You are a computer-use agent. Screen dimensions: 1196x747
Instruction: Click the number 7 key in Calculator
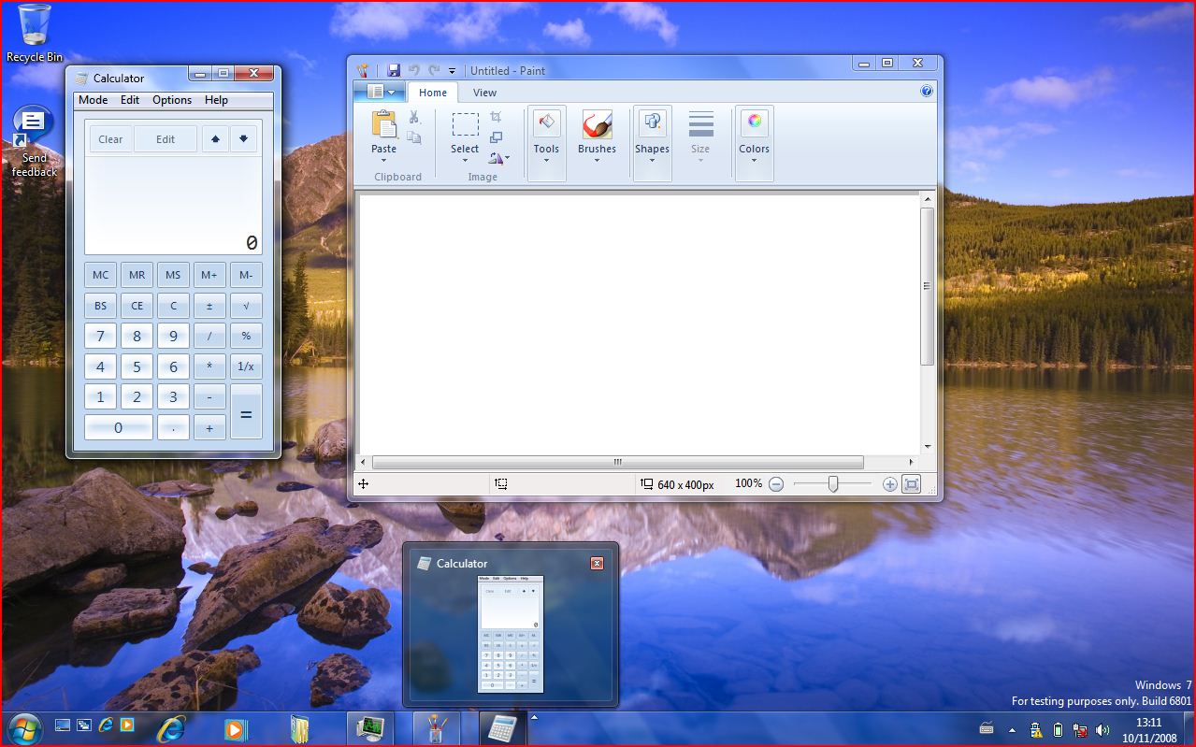[x=100, y=337]
